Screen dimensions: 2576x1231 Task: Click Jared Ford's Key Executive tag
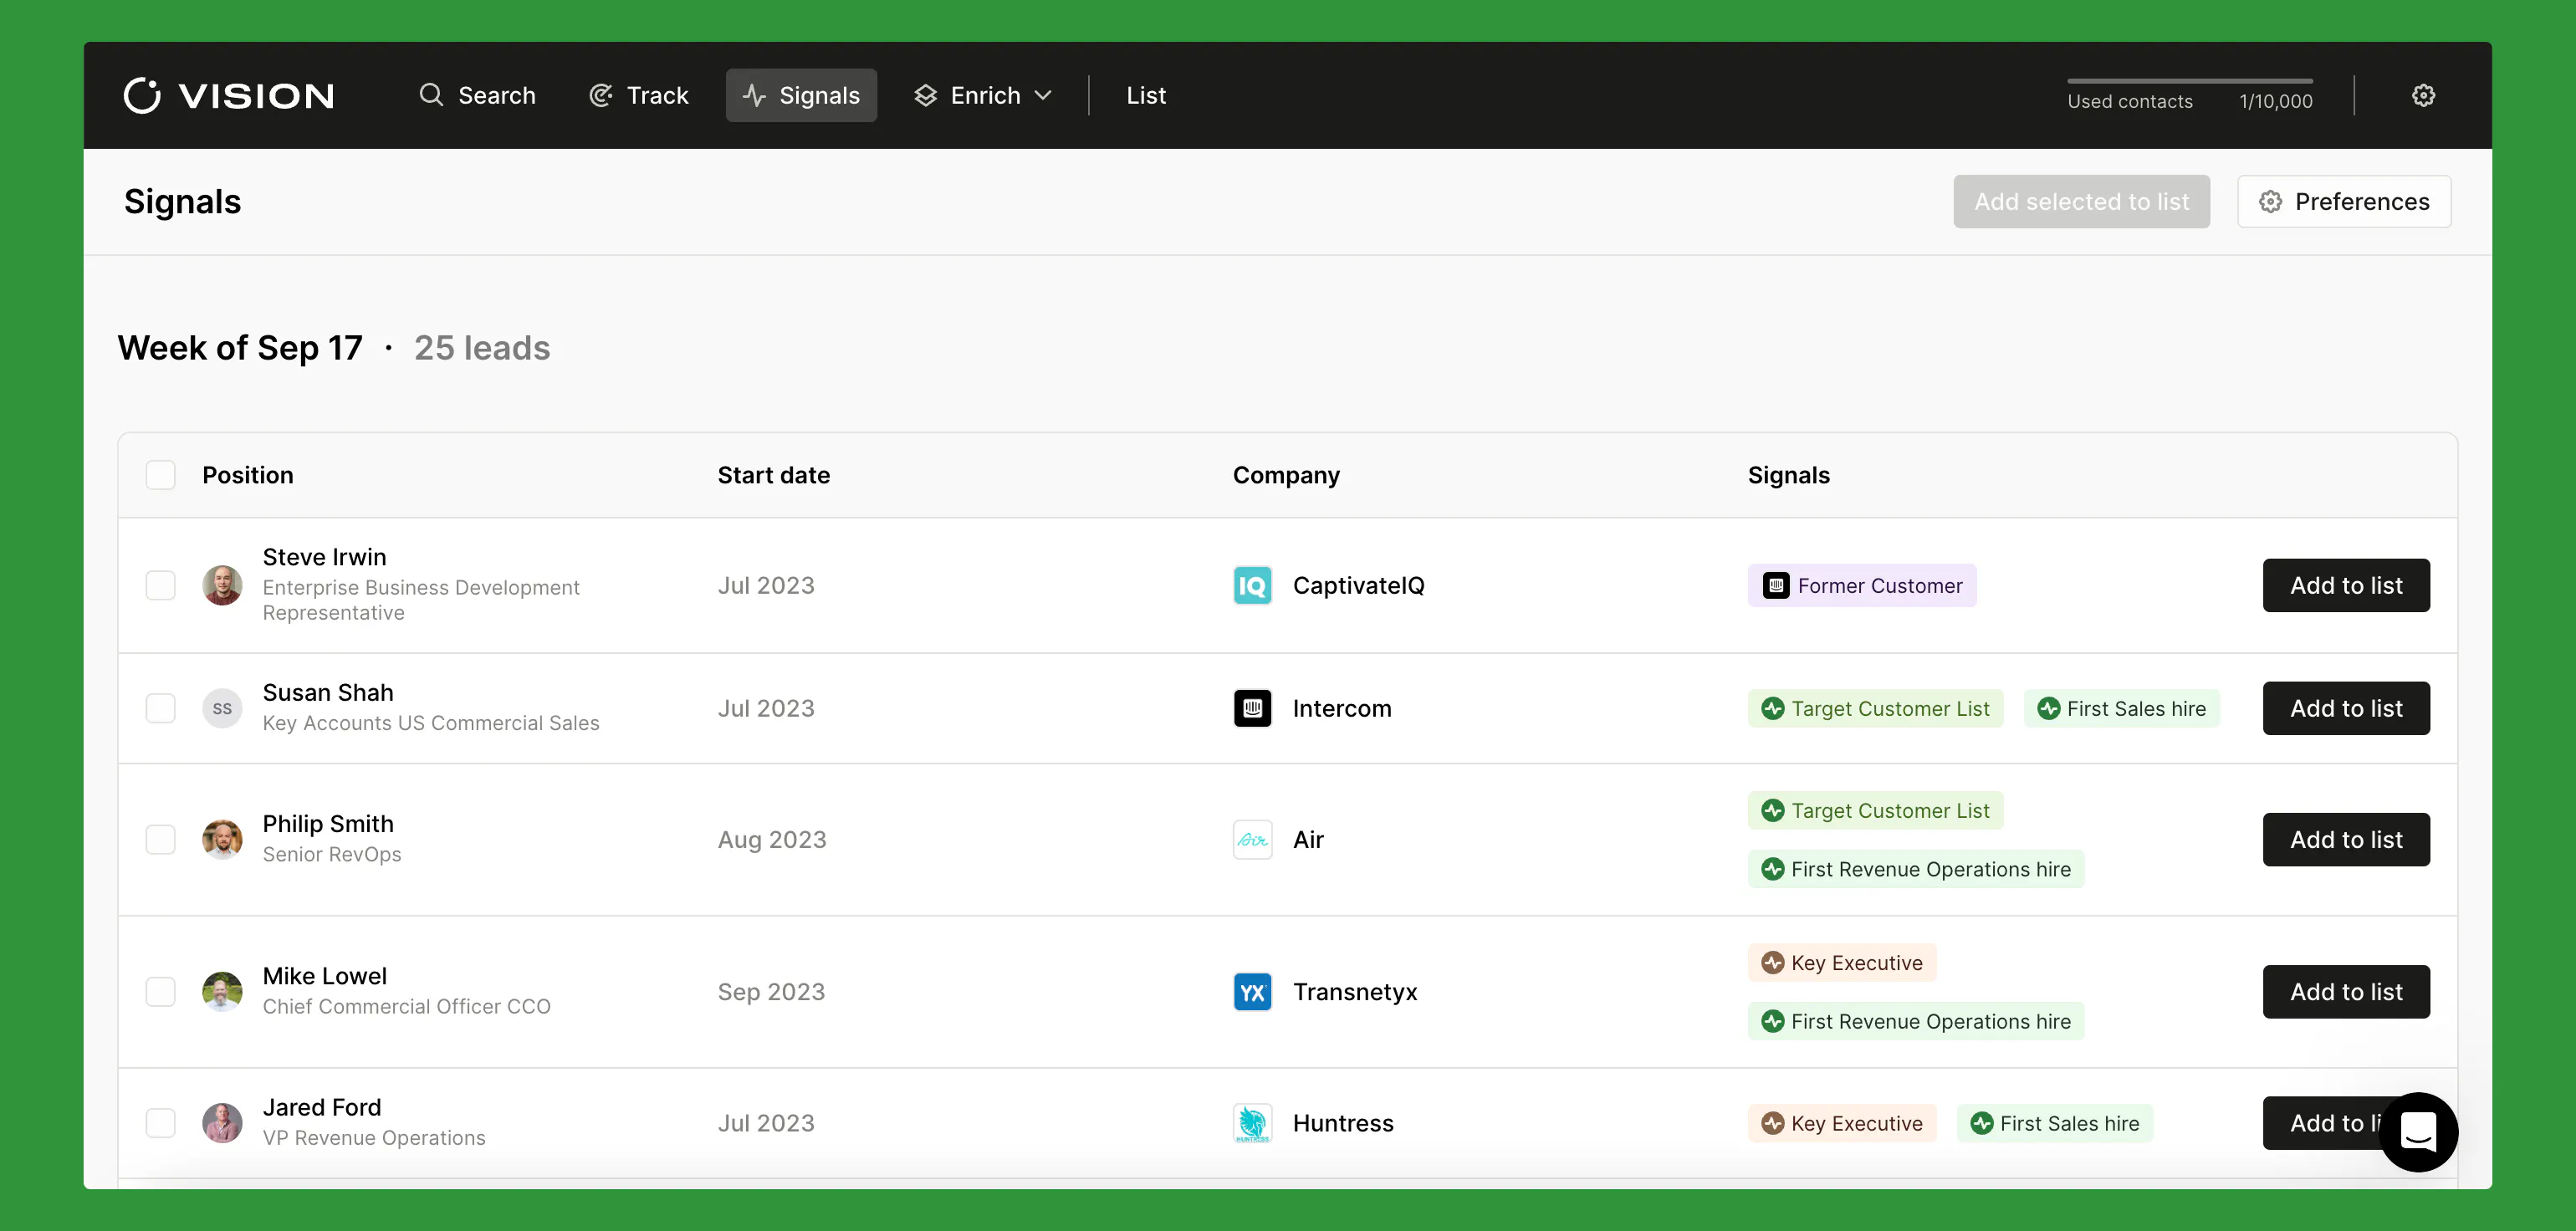pos(1842,1123)
